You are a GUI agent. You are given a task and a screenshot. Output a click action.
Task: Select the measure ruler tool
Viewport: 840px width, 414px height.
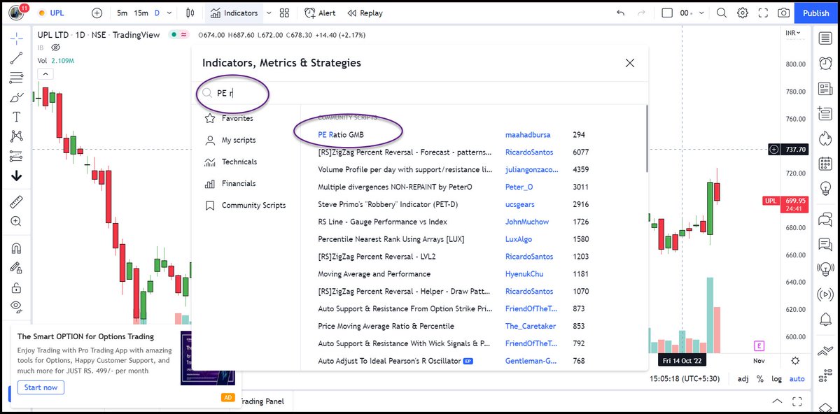[x=16, y=202]
